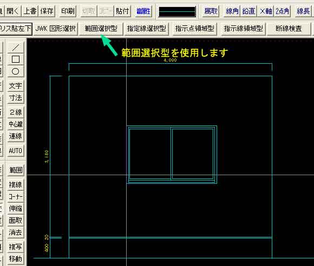
Task: Select the 中心線 center line tool
Action: (15, 124)
